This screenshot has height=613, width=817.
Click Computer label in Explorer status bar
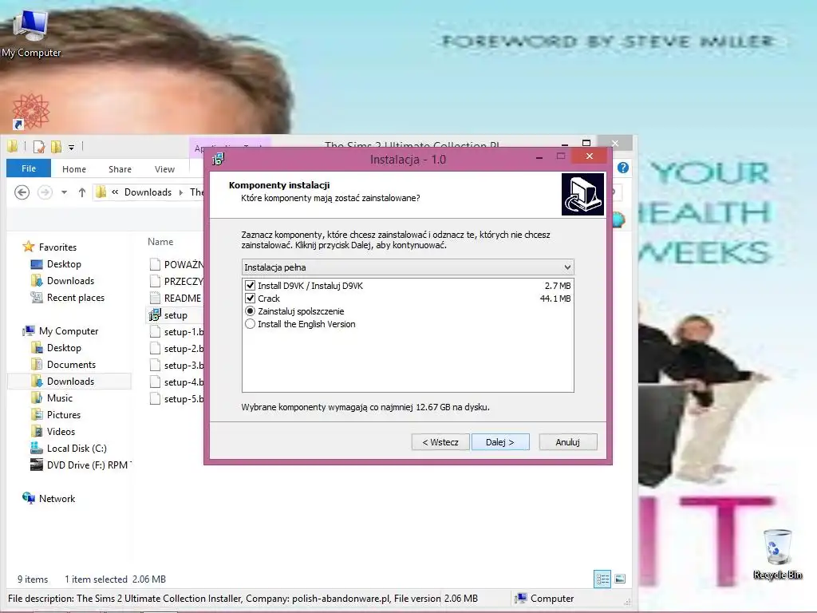tap(552, 599)
